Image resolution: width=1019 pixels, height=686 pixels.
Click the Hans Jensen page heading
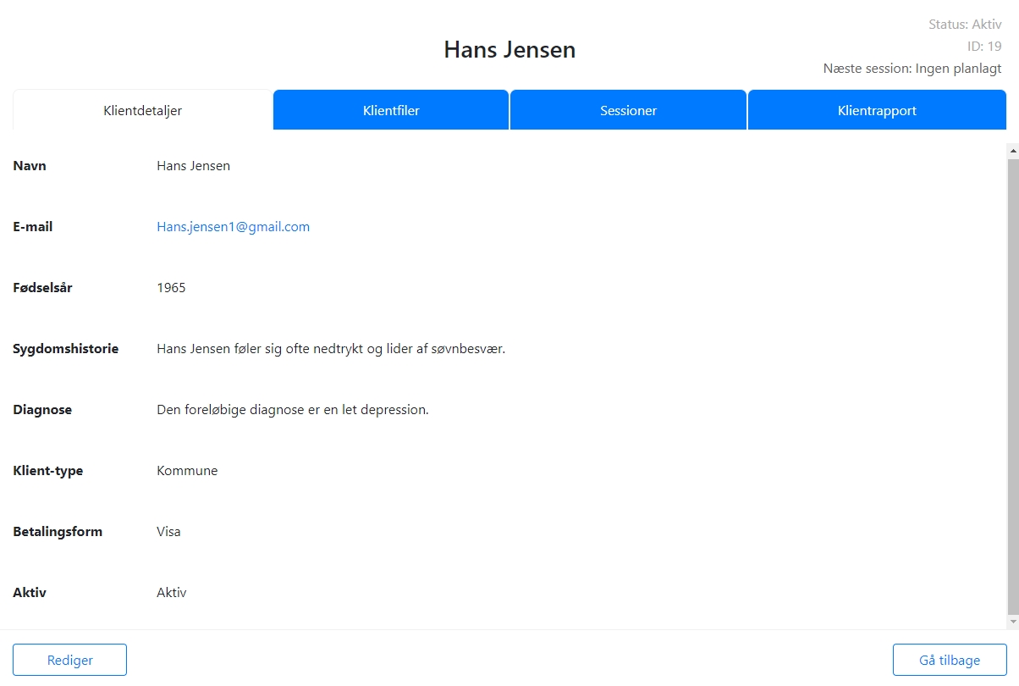(x=509, y=50)
